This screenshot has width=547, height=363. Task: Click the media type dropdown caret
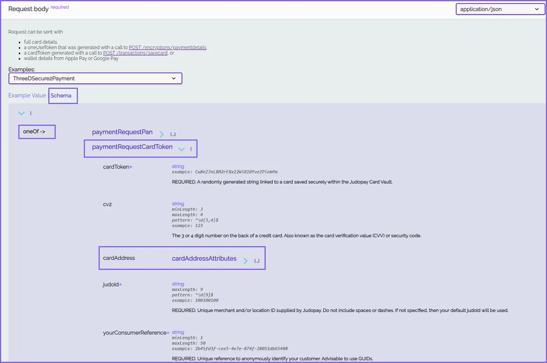point(537,9)
